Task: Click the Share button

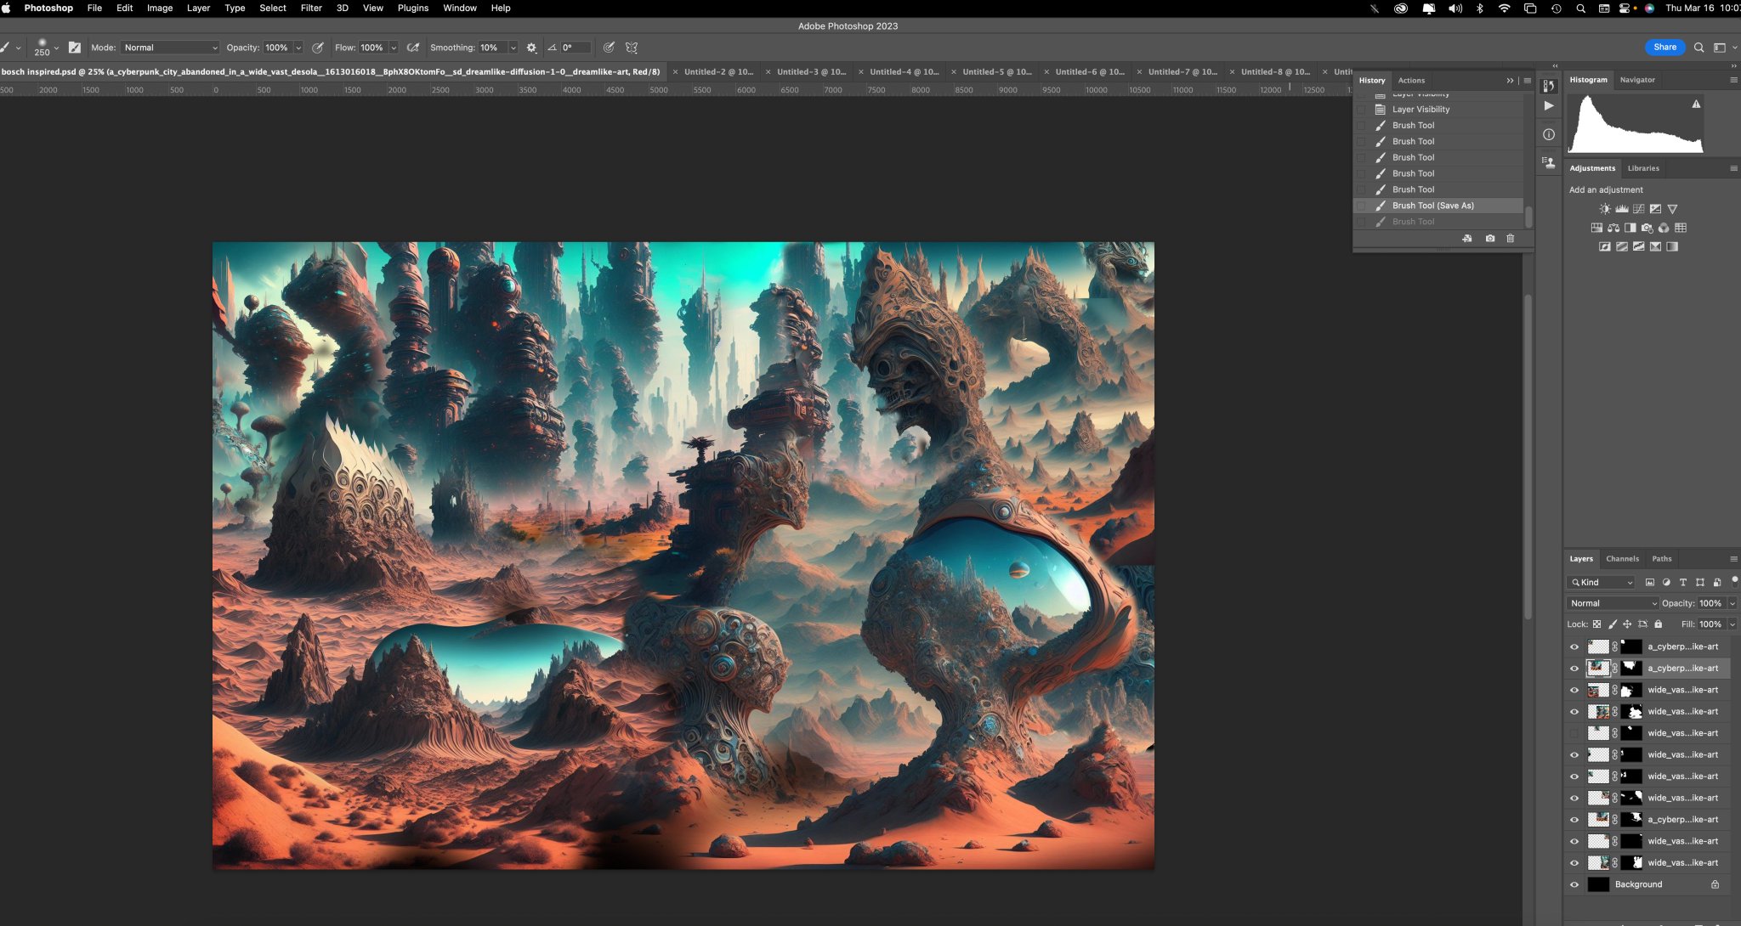Action: tap(1664, 48)
